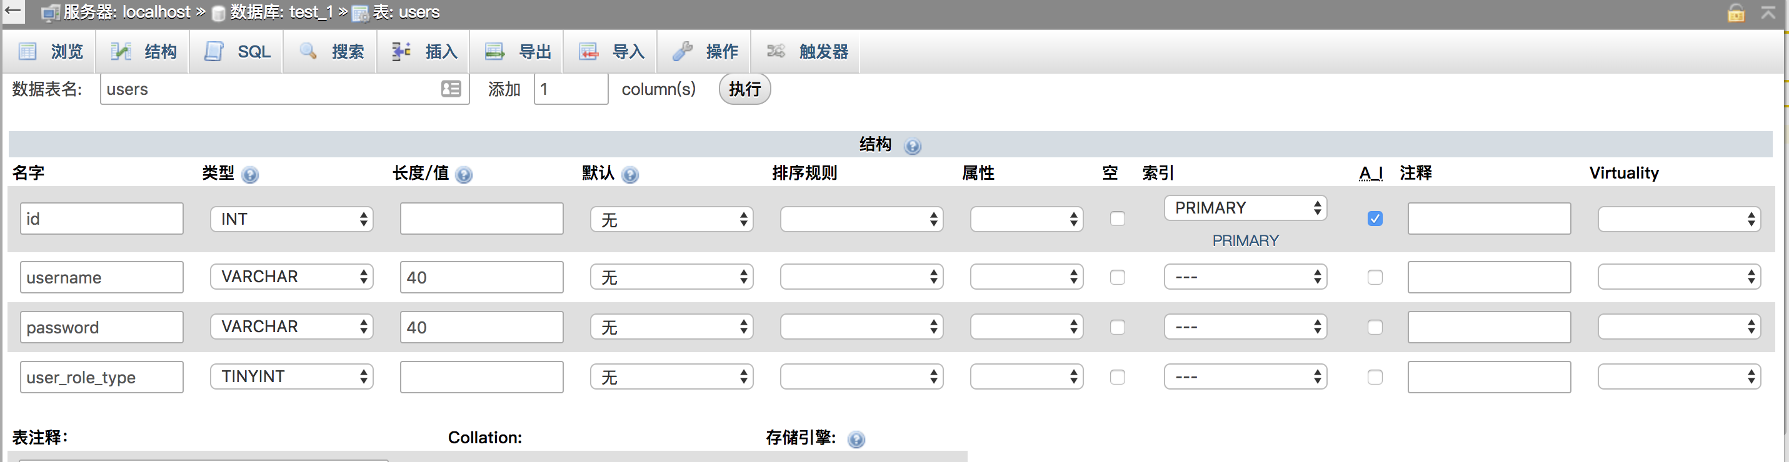
Task: Click the help icon beside 默认 column
Action: tap(630, 174)
